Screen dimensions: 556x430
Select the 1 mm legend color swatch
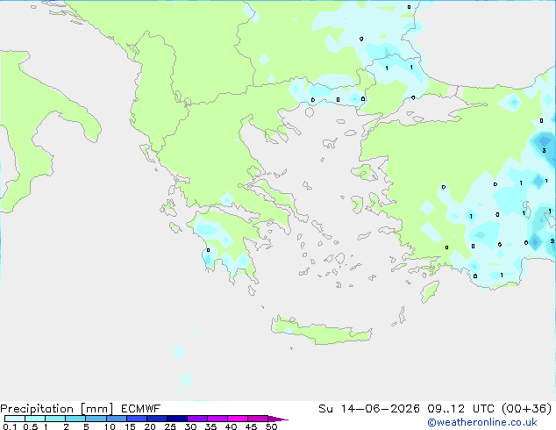click(55, 419)
